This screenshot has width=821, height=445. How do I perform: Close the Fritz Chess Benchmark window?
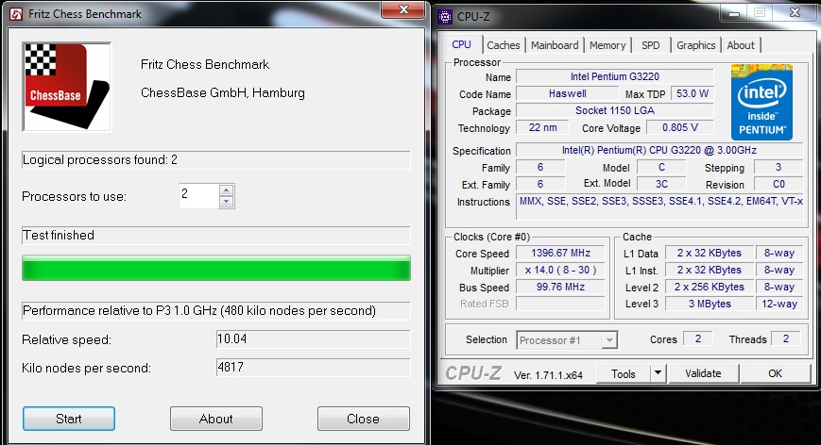tap(403, 10)
